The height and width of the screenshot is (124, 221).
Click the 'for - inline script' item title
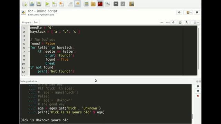click(43, 11)
